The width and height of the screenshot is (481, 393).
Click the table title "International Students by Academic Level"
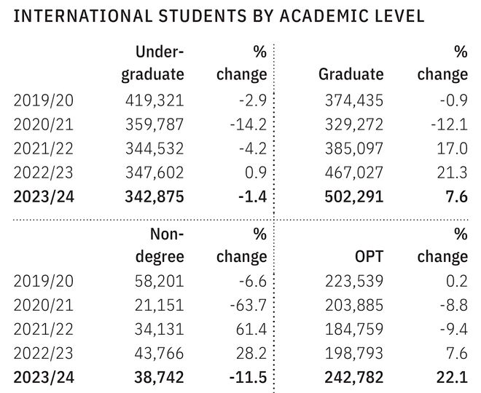[219, 17]
